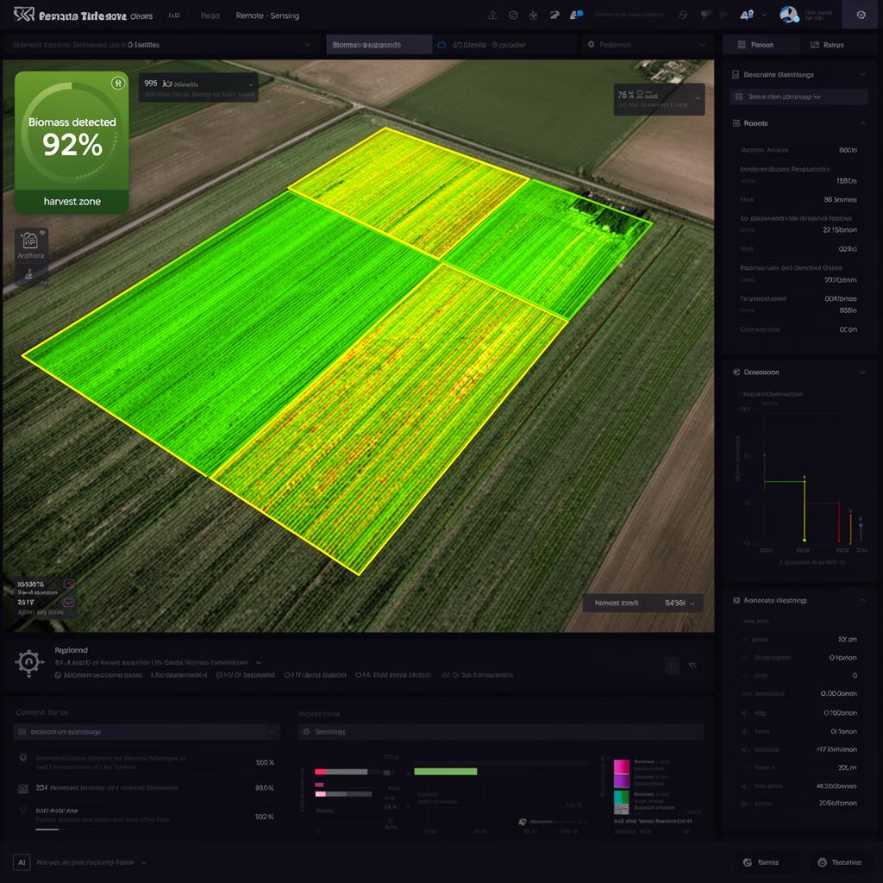Click the AI prompt dropdown in the bottom bar
The width and height of the screenshot is (883, 883).
click(91, 862)
